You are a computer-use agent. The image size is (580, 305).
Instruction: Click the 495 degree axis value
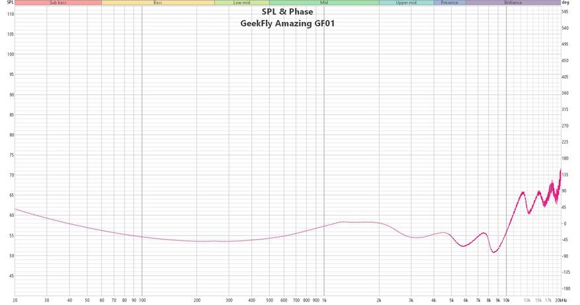pyautogui.click(x=565, y=44)
